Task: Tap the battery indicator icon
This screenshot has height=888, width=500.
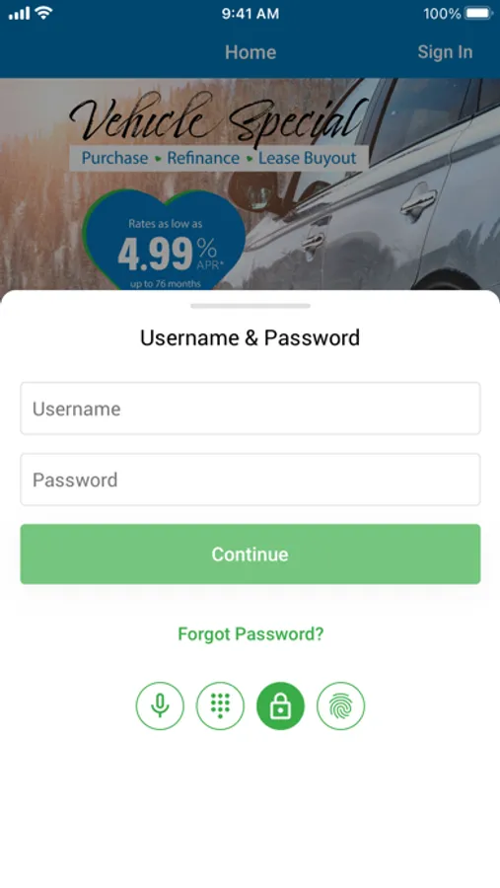Action: [478, 13]
